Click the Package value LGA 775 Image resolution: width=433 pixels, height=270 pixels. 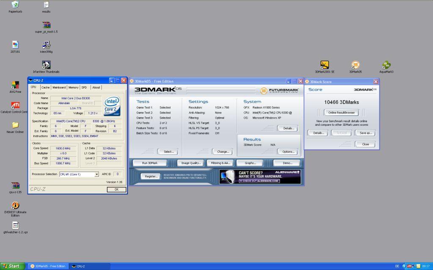[x=76, y=108]
